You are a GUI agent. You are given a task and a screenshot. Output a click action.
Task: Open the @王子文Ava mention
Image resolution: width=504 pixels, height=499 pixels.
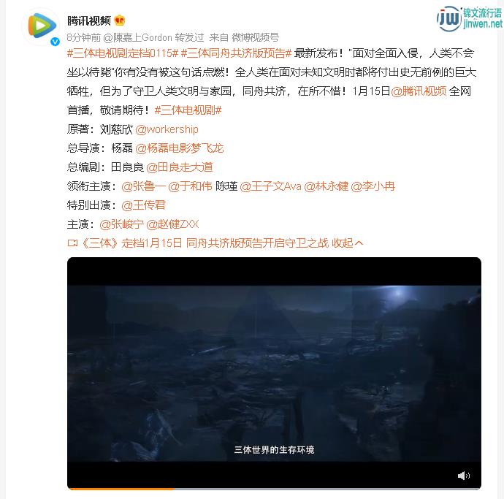(x=270, y=186)
